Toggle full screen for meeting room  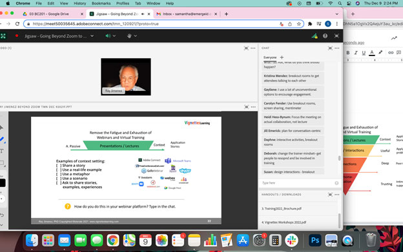click(336, 36)
